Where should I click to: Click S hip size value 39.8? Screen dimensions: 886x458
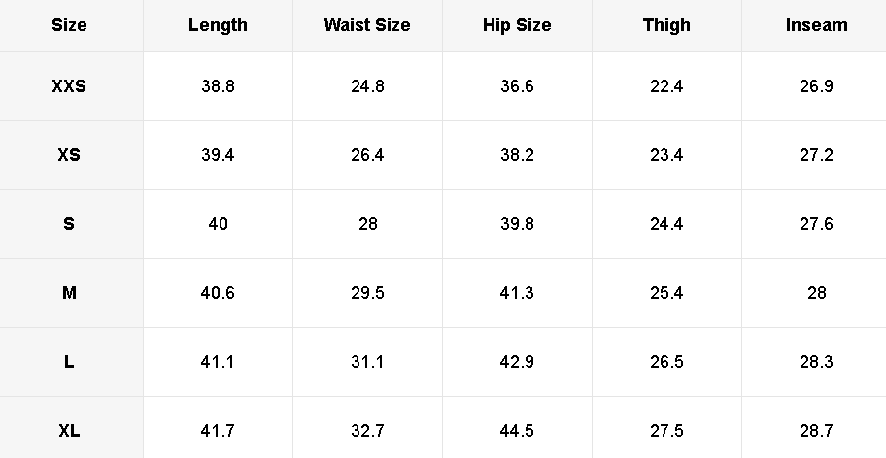point(517,224)
